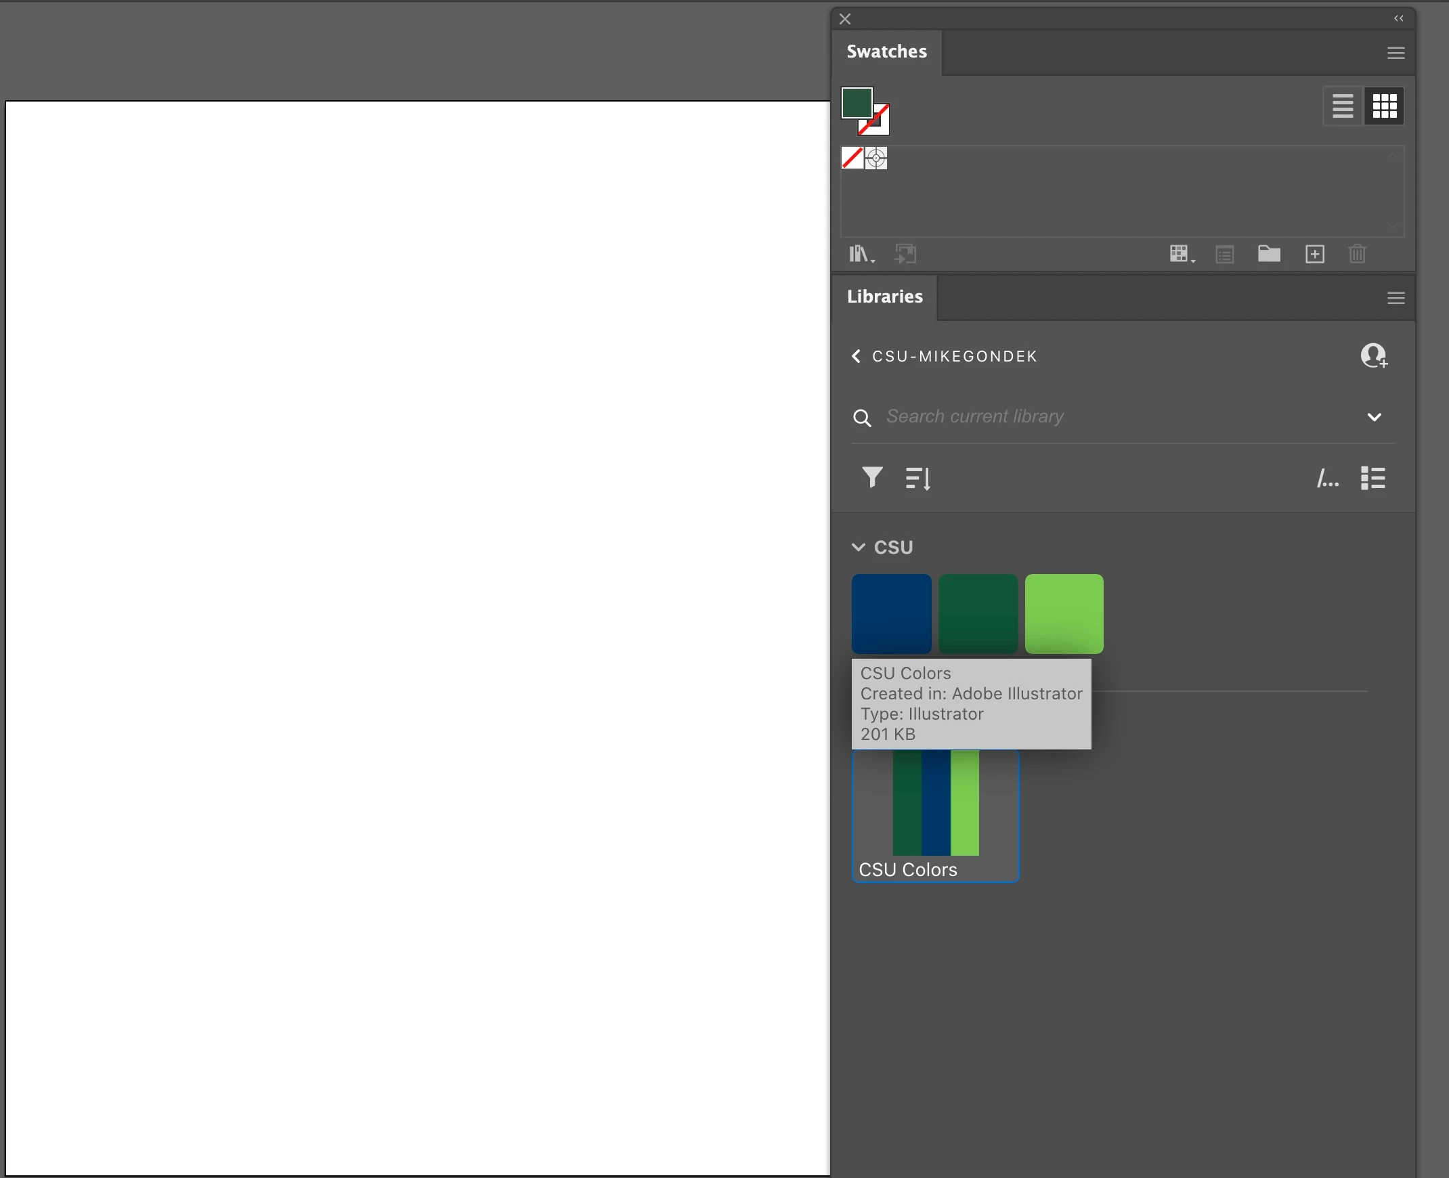Viewport: 1449px width, 1178px height.
Task: Create a New Color Group folder
Action: click(x=1268, y=254)
